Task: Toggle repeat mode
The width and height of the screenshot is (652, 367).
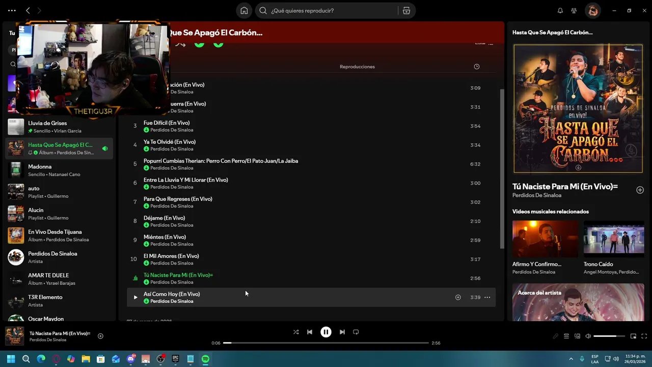Action: click(356, 332)
